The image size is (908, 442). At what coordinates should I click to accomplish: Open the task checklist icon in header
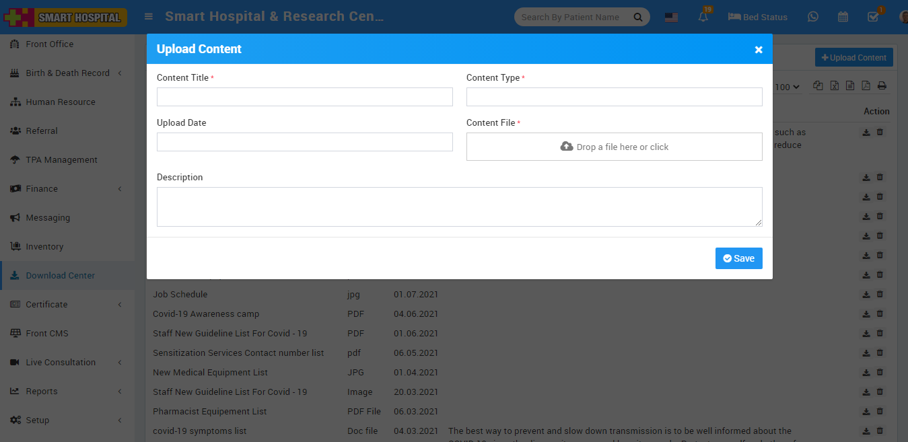click(873, 17)
